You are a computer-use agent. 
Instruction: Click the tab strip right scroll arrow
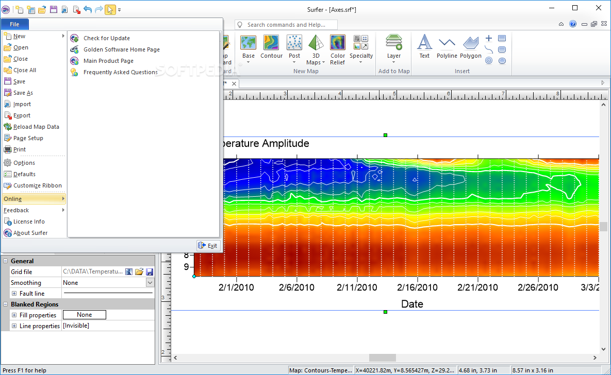(x=603, y=83)
